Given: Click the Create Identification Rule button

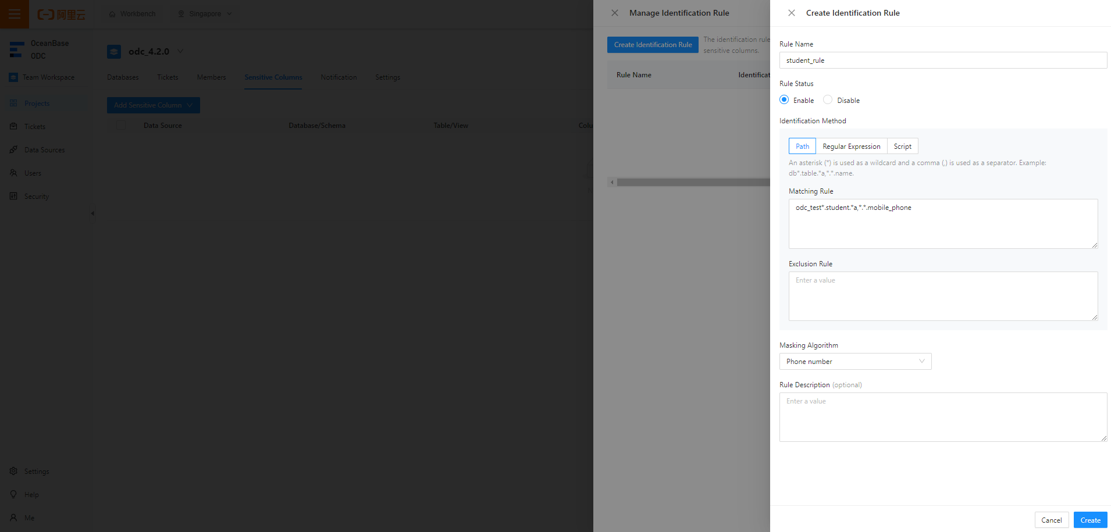Looking at the screenshot, I should pos(653,45).
